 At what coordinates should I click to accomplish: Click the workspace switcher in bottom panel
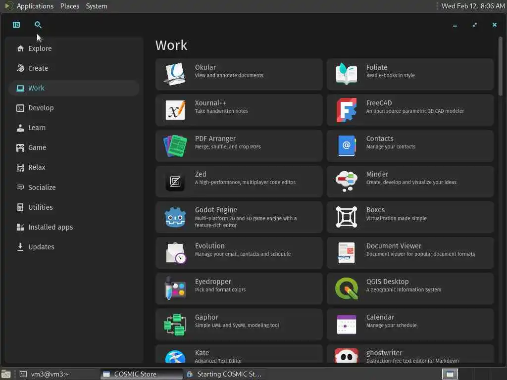coord(450,374)
